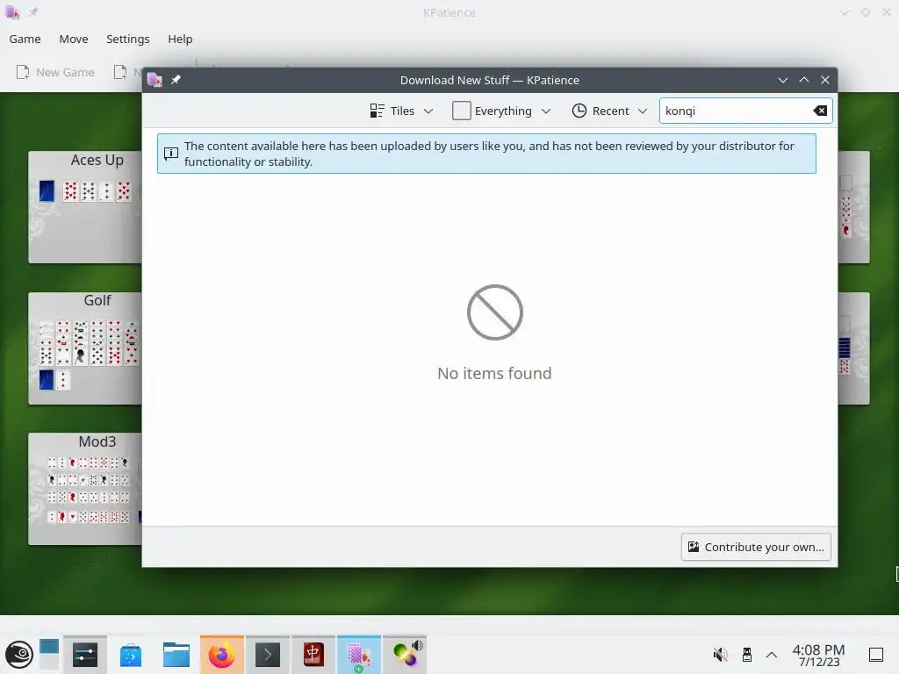Click the show desktop button
This screenshot has width=899, height=674.
pyautogui.click(x=876, y=655)
